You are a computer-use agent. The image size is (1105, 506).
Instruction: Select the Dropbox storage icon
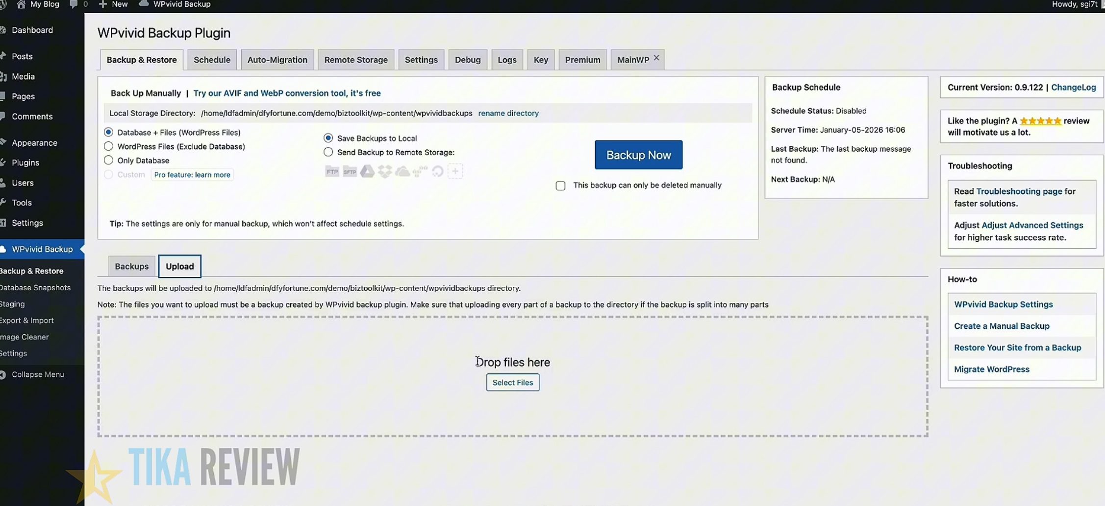coord(385,171)
